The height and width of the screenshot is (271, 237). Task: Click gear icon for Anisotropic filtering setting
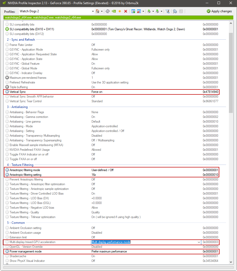[7, 175]
